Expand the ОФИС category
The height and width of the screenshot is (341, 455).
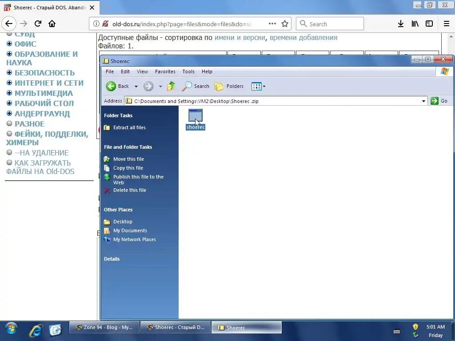tap(9, 44)
